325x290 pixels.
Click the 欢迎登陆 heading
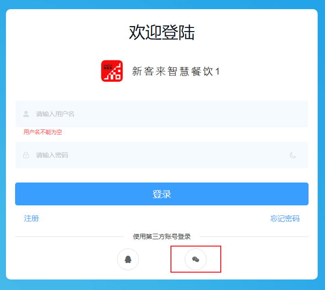point(162,32)
